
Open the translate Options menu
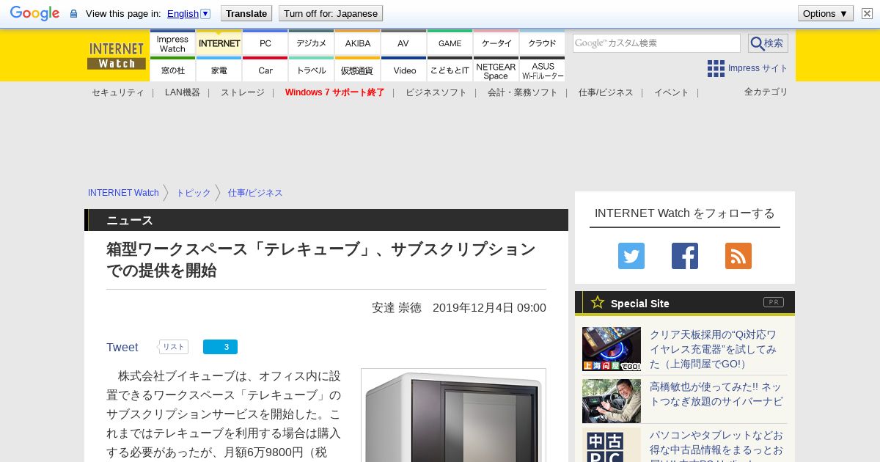[x=825, y=13]
